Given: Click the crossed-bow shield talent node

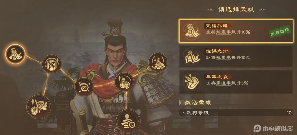Looking at the screenshot, I should click(51, 64).
